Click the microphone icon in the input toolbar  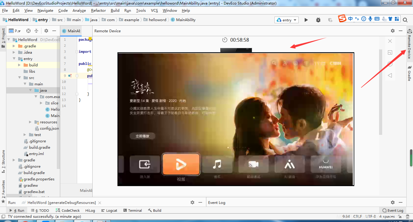[x=370, y=19]
